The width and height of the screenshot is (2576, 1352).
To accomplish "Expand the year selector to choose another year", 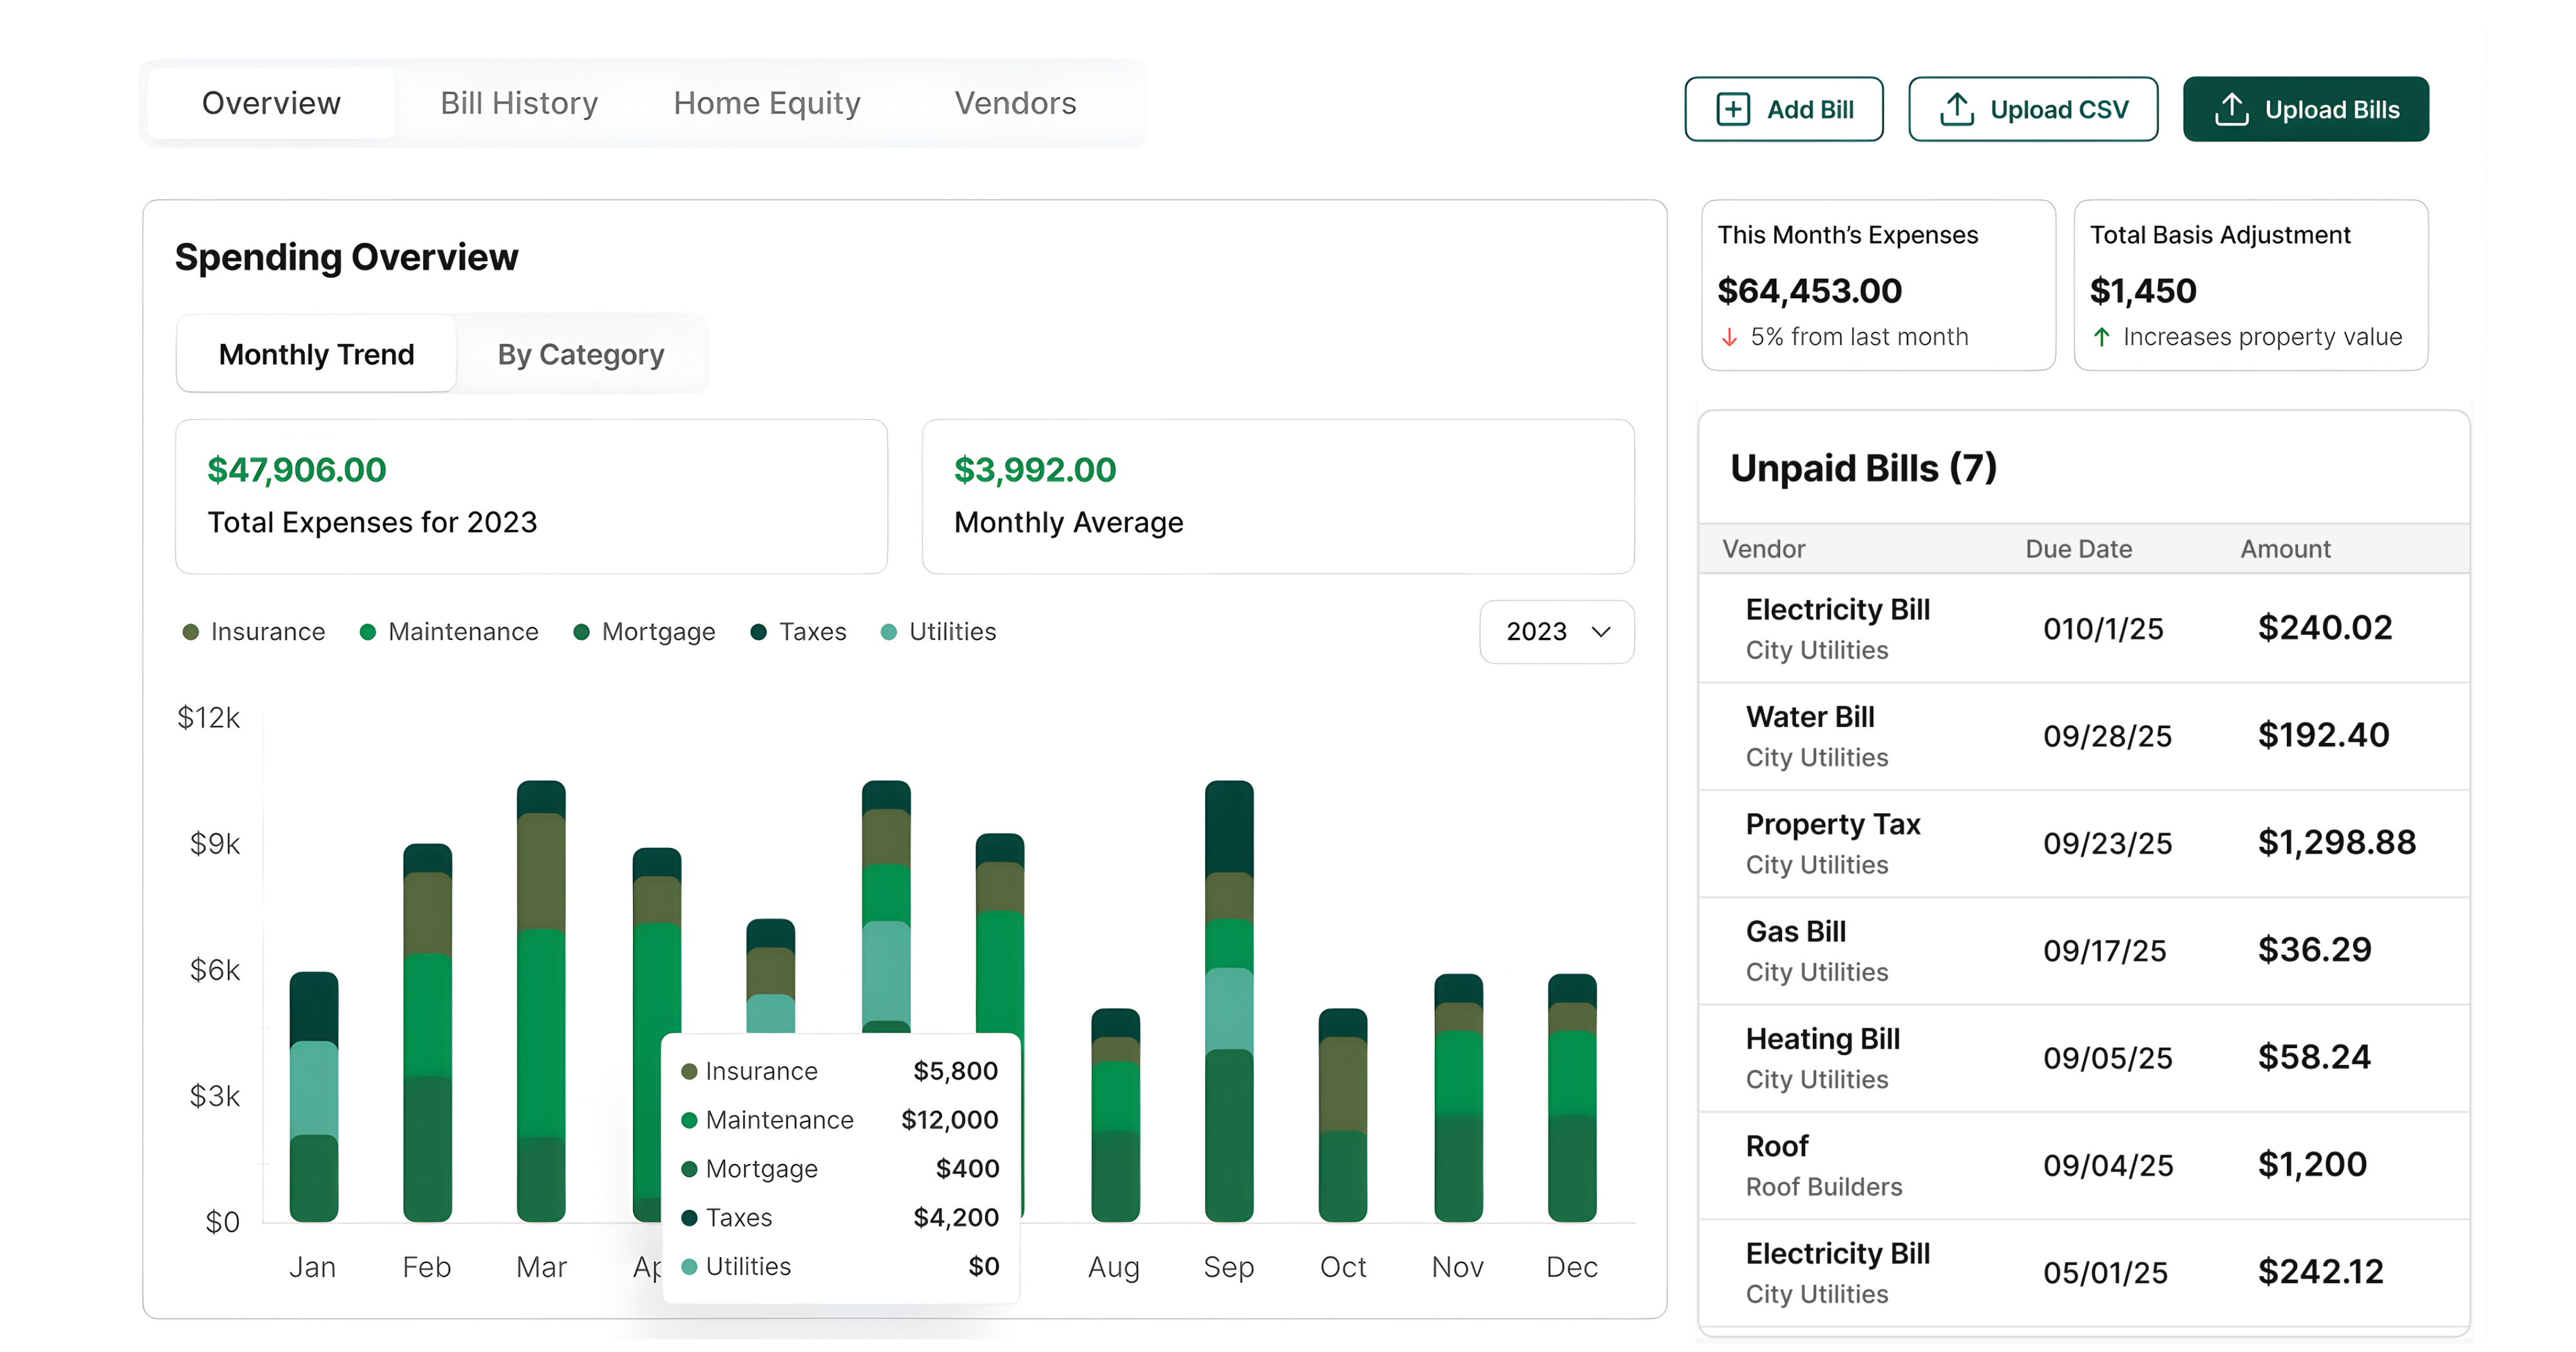I will point(1556,631).
